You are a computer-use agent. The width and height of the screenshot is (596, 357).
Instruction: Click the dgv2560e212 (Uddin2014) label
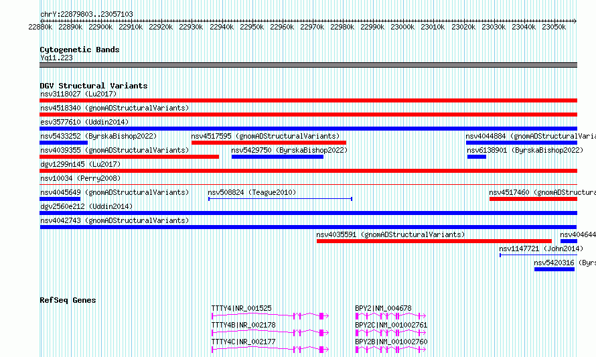pyautogui.click(x=86, y=206)
